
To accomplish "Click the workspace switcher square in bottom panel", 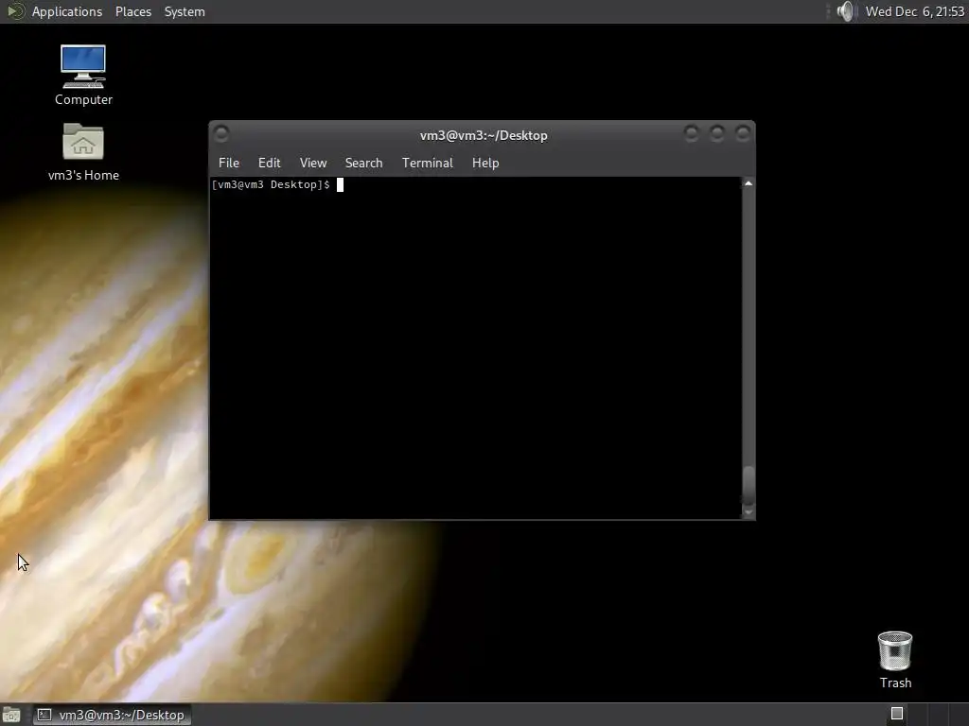I will pyautogui.click(x=897, y=714).
